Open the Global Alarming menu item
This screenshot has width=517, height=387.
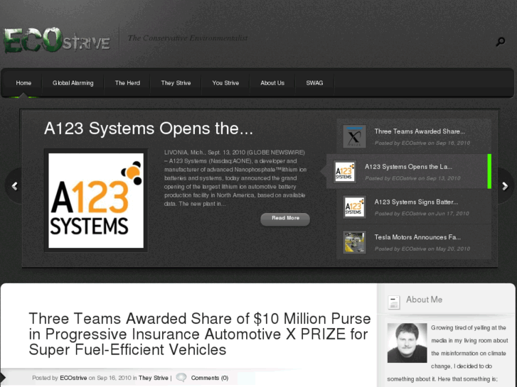(73, 83)
